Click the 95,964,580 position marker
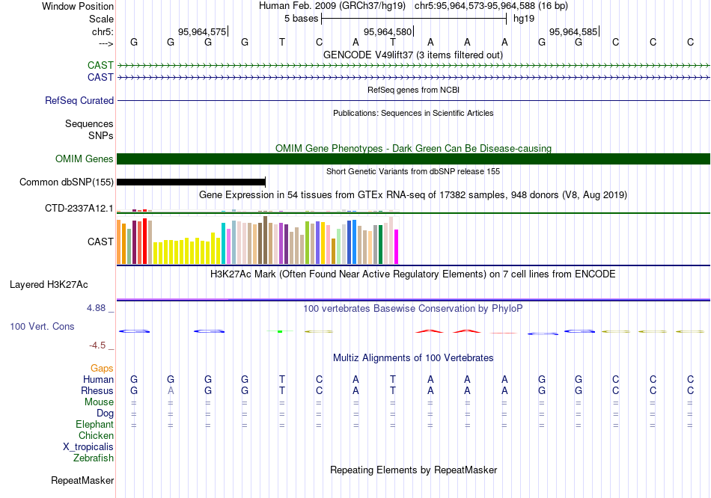The width and height of the screenshot is (711, 498). [388, 31]
